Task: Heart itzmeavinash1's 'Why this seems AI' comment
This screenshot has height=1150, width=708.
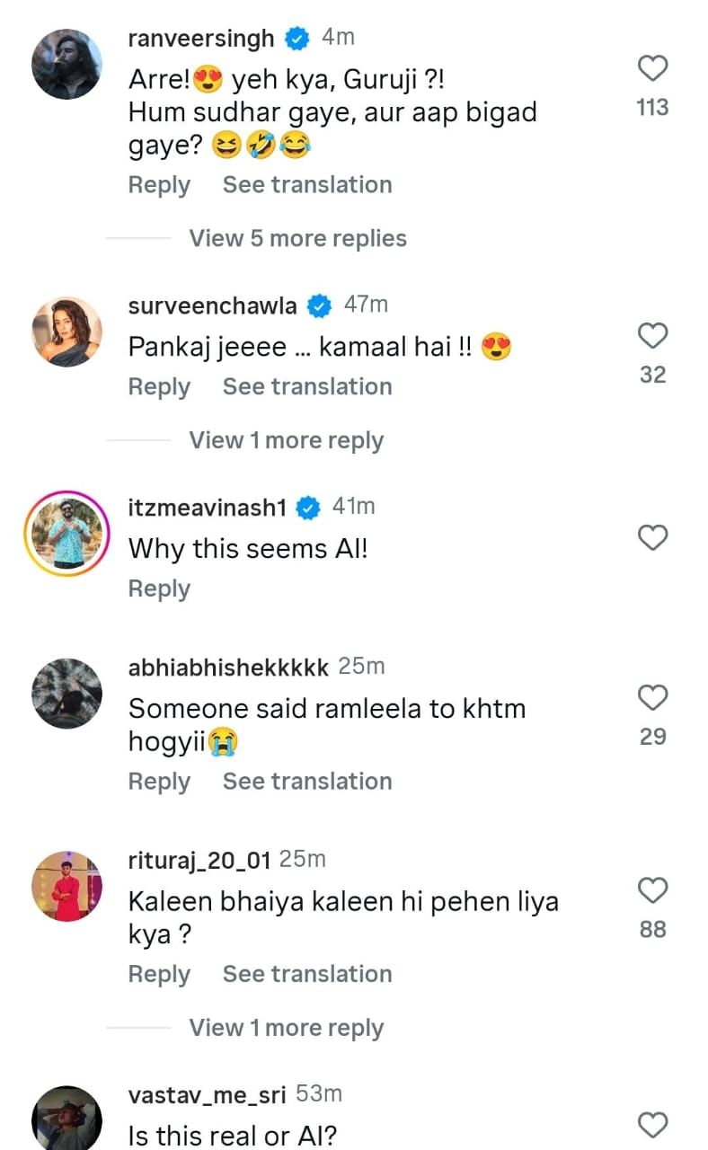Action: coord(652,538)
